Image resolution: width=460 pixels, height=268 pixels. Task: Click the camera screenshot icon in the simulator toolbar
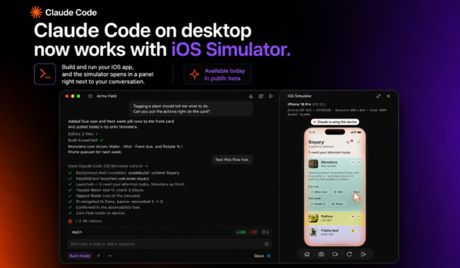(x=321, y=254)
